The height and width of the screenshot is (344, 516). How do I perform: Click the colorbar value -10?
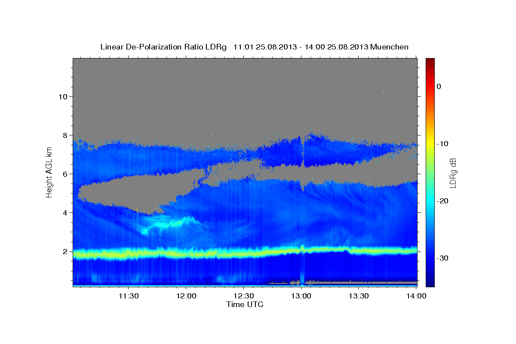pyautogui.click(x=442, y=144)
